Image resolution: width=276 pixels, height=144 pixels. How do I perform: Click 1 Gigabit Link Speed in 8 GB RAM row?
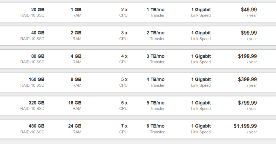(201, 82)
